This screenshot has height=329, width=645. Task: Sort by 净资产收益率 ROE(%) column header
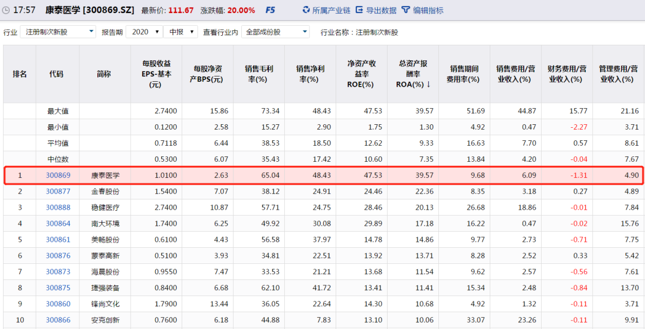coord(361,74)
